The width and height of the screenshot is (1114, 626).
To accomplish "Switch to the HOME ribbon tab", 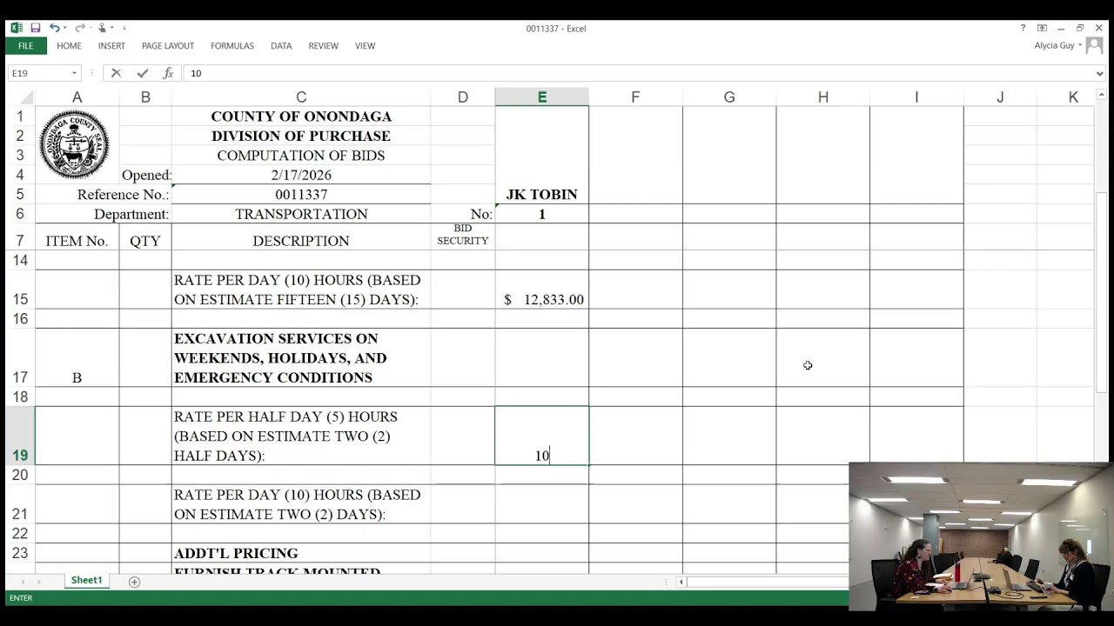I will [x=69, y=45].
